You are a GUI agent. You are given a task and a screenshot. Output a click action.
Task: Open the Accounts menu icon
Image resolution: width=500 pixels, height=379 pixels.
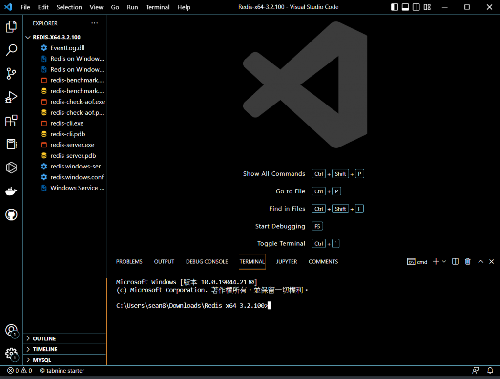[x=11, y=330]
